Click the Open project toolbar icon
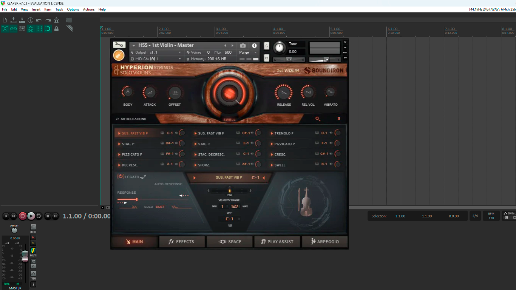516x290 pixels. [x=14, y=20]
